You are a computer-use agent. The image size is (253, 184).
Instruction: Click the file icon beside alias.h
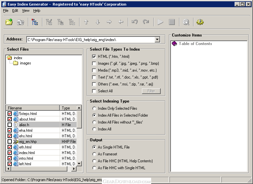click(15, 125)
